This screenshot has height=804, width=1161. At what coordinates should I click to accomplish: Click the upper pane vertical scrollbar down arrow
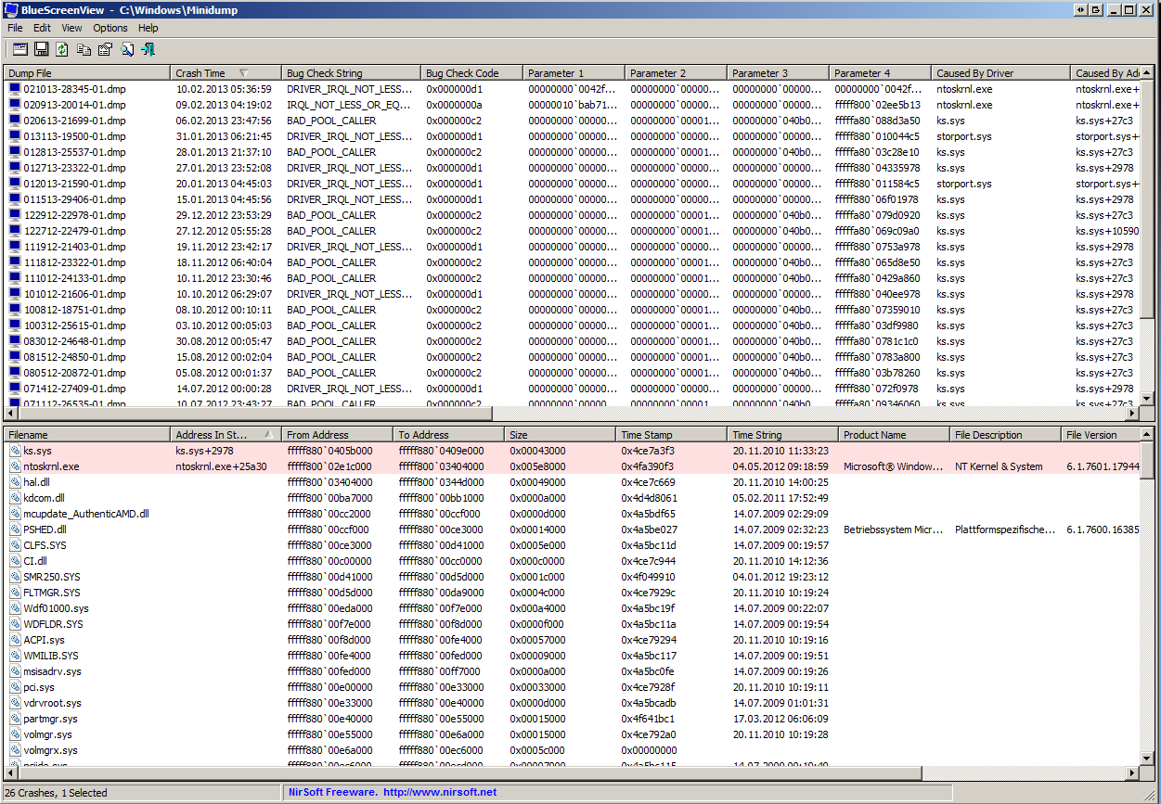coord(1147,399)
